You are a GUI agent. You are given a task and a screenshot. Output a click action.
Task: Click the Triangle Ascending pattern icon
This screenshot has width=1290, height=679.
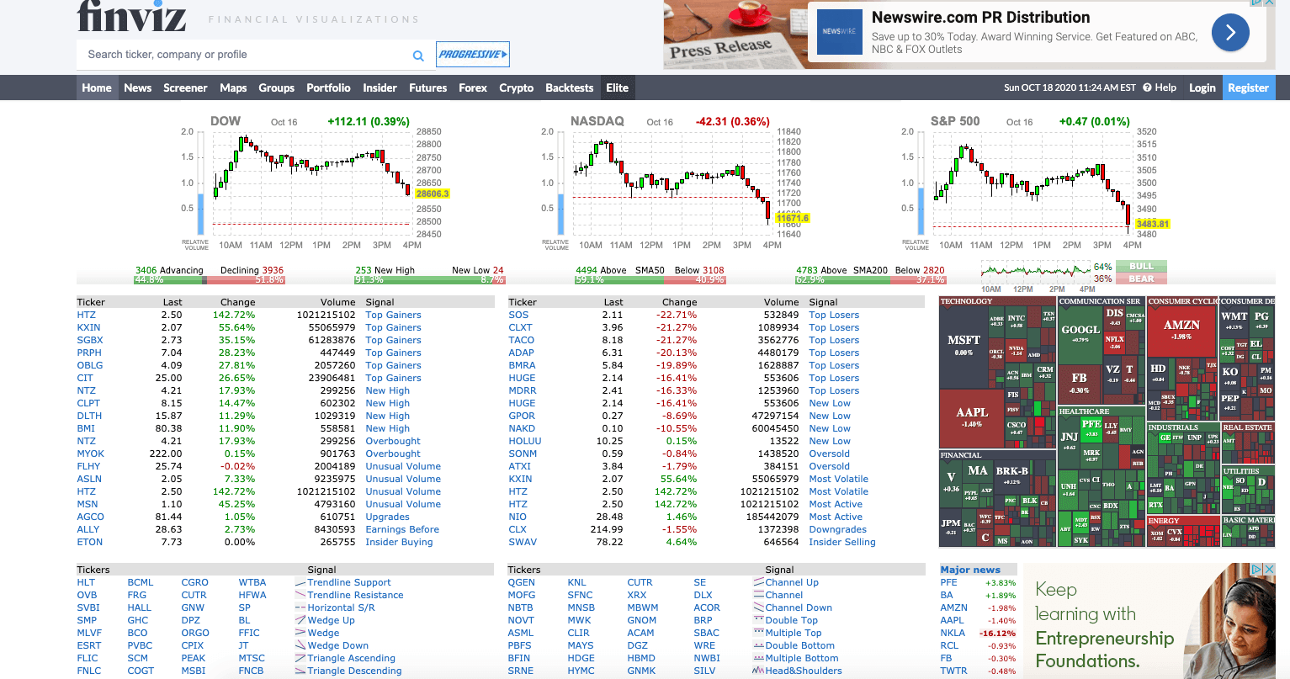300,658
